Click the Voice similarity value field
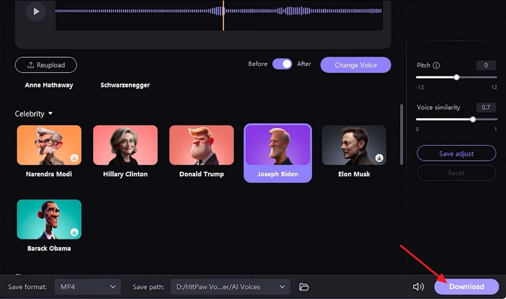The width and height of the screenshot is (506, 299). 486,107
